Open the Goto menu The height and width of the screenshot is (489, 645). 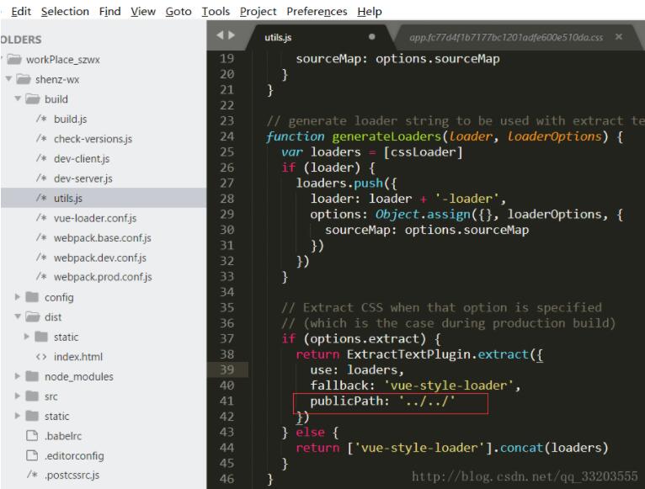[179, 12]
